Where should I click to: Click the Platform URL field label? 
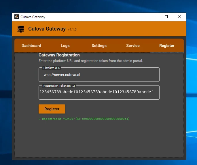click(x=52, y=68)
